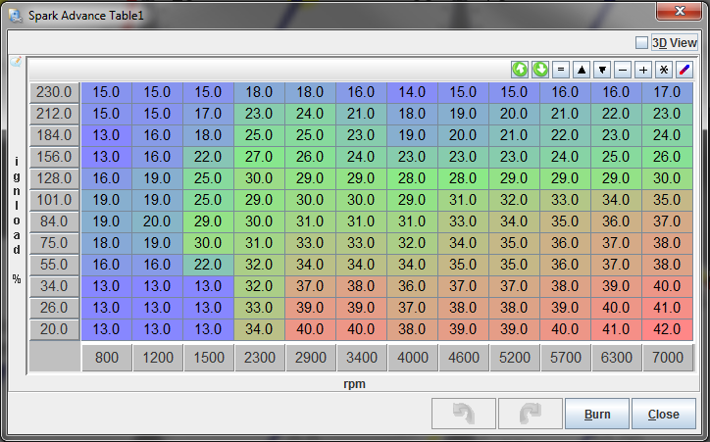Select the 230.0 ignload row header

click(x=54, y=92)
